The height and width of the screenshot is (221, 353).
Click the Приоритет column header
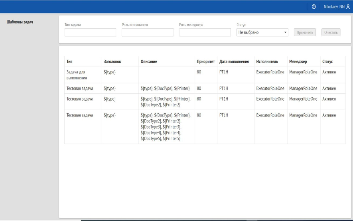click(x=206, y=61)
